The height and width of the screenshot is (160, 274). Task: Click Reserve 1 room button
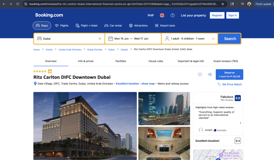click(229, 75)
